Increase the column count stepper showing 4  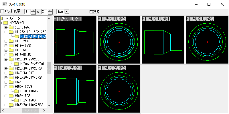click(x=33, y=10)
